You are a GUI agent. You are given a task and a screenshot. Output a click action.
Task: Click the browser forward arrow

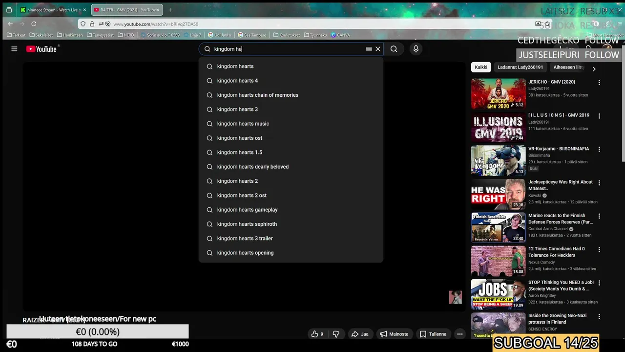click(22, 23)
